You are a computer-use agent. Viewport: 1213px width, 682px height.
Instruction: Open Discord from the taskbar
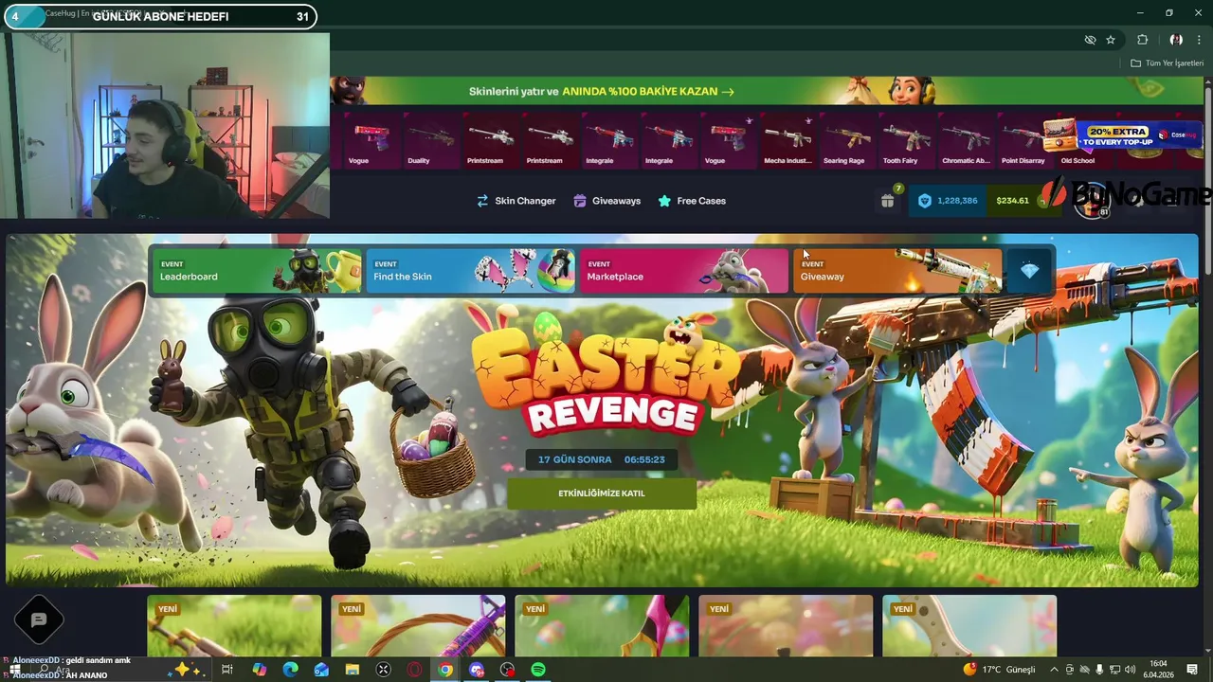click(x=477, y=670)
